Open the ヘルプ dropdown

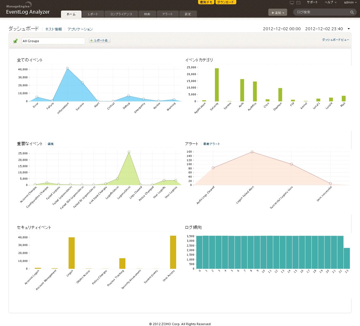coord(330,2)
